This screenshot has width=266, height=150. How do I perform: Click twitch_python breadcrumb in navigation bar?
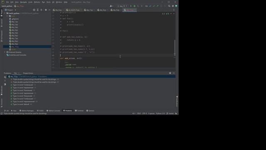tap(7, 6)
